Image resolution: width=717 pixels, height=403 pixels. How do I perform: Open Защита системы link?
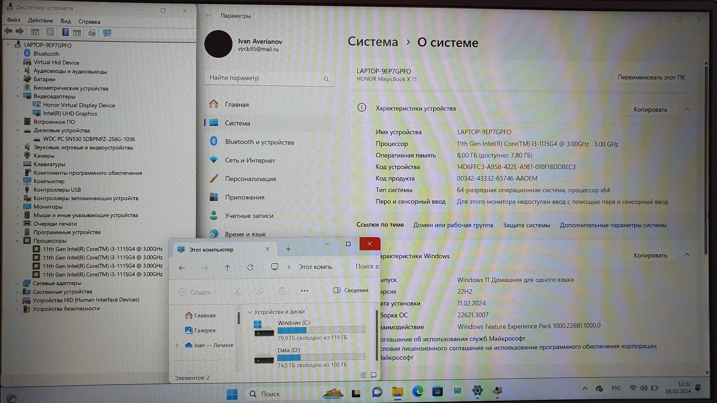point(526,225)
